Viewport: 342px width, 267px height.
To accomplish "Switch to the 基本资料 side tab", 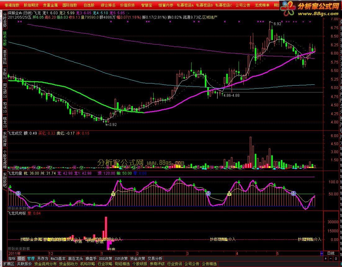I will pyautogui.click(x=5, y=57).
